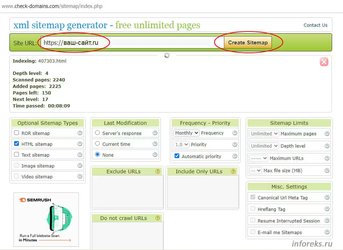Click help icon next to ROR sitemap
The image size is (343, 250).
tap(80, 133)
